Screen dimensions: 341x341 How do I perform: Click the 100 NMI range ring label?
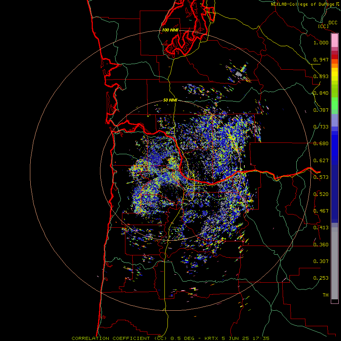pyautogui.click(x=170, y=30)
